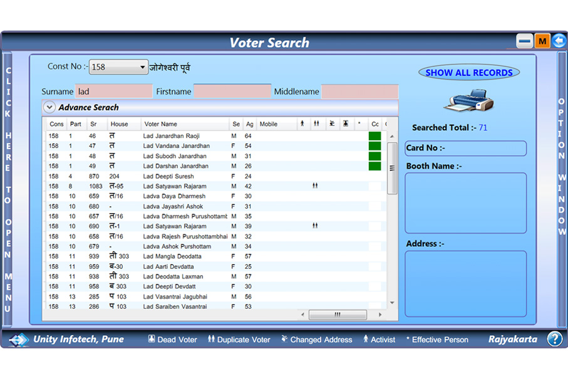Click the Dead Voter column header icon
This screenshot has height=376, width=568.
tap(345, 124)
